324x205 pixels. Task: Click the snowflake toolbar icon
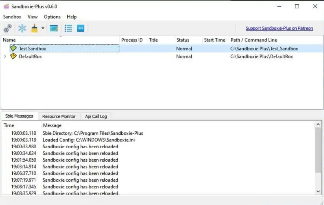[22, 28]
